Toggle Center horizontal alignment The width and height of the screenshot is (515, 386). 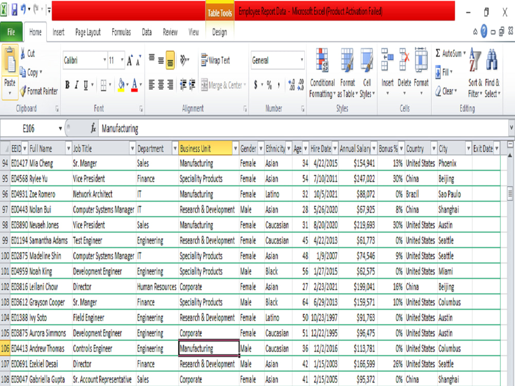point(161,85)
